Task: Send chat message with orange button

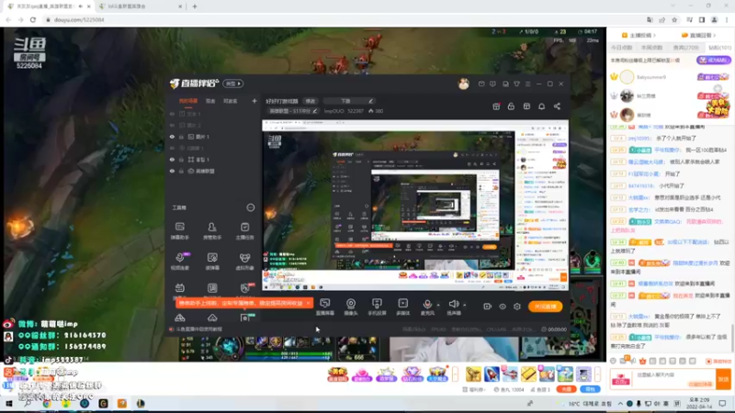Action: [723, 379]
